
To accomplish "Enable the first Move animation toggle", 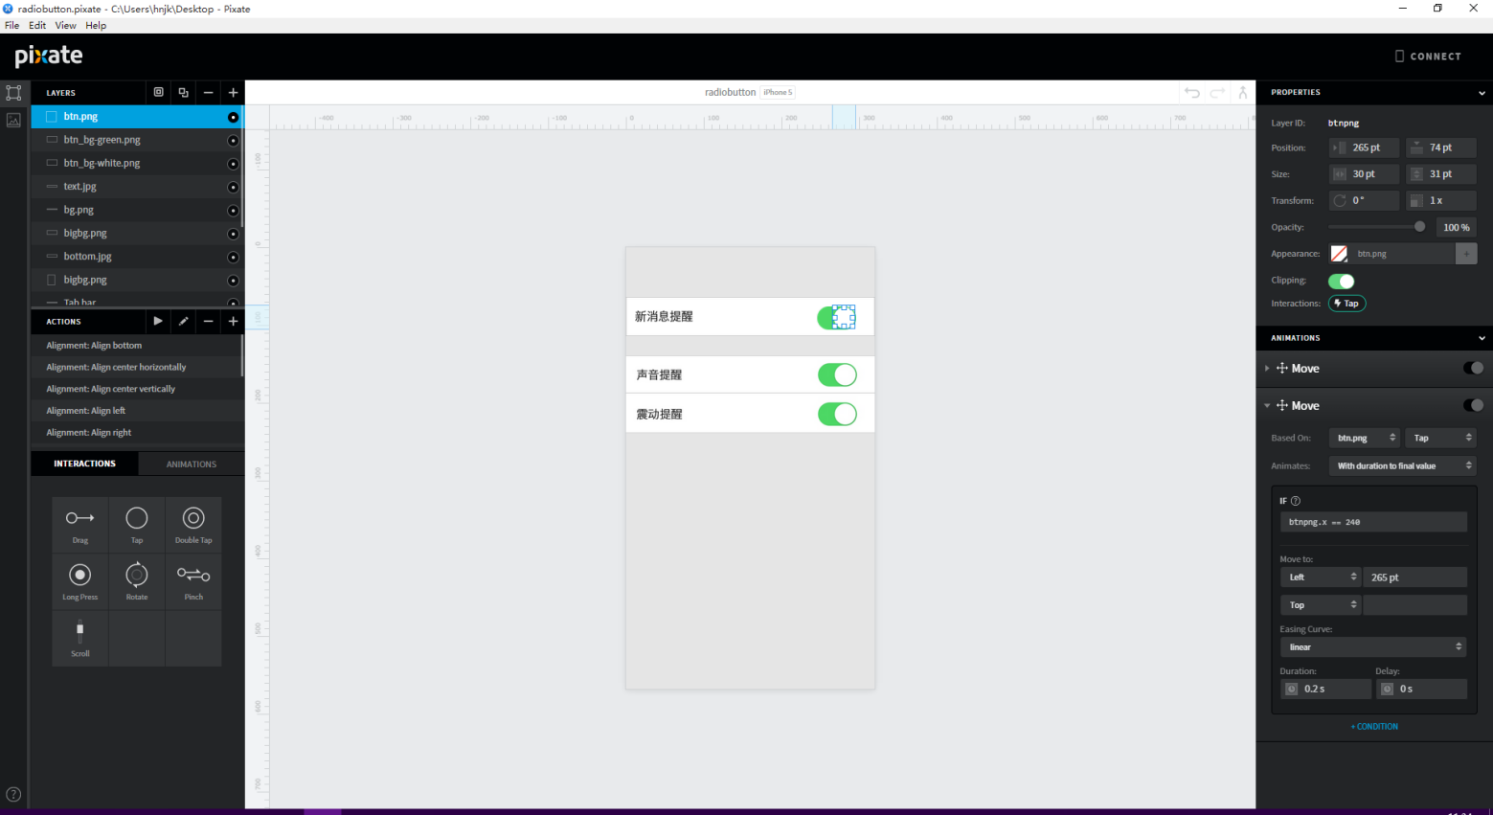I will coord(1473,368).
